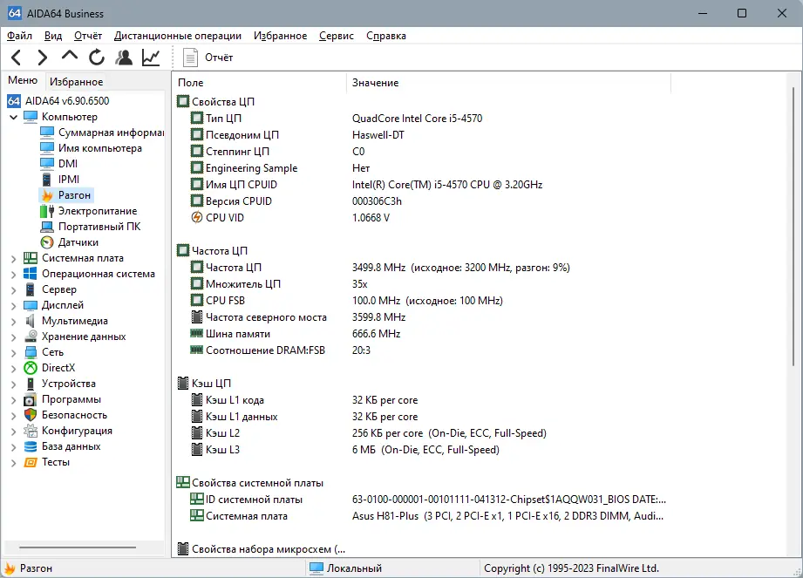This screenshot has height=578, width=803.
Task: Open the DirectX tree item
Action: click(x=58, y=368)
